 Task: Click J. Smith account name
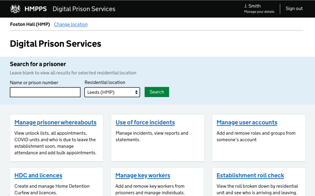tap(252, 6)
